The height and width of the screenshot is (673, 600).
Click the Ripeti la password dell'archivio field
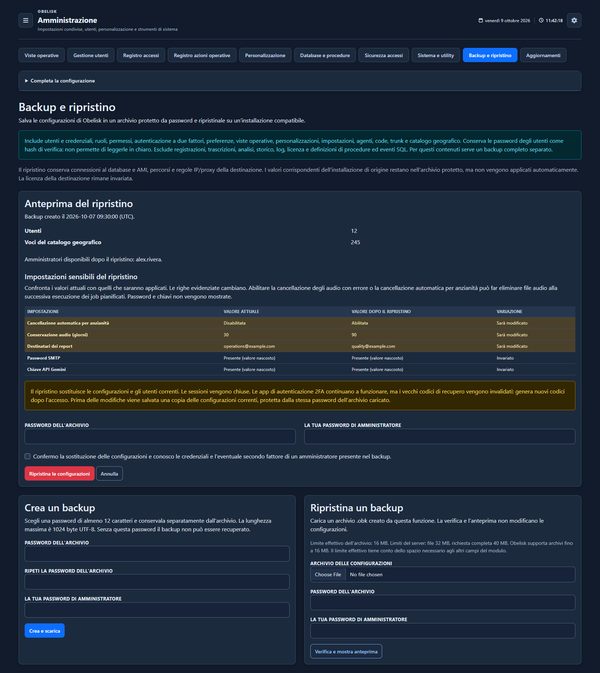pos(157,582)
